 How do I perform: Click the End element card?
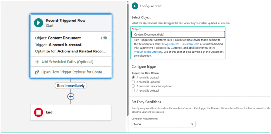[x=71, y=112]
